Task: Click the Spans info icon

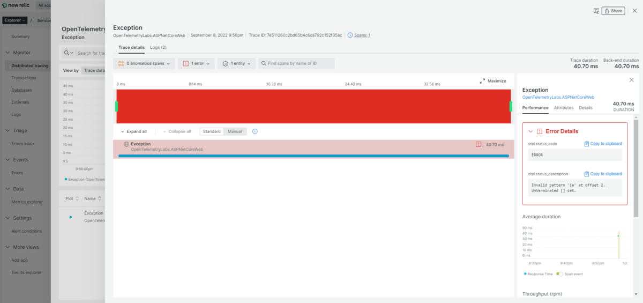Action: [350, 35]
